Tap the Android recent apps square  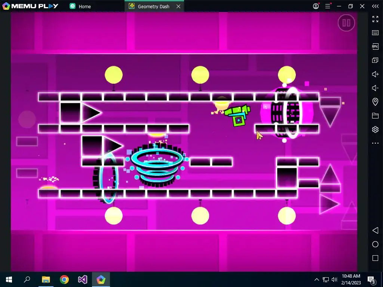click(x=375, y=258)
